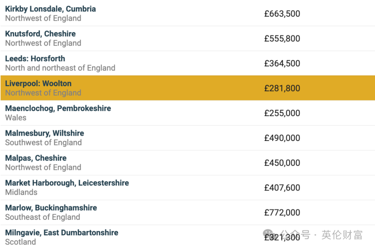The height and width of the screenshot is (250, 375).
Task: Click the £281,800 price in yellow row
Action: [282, 88]
